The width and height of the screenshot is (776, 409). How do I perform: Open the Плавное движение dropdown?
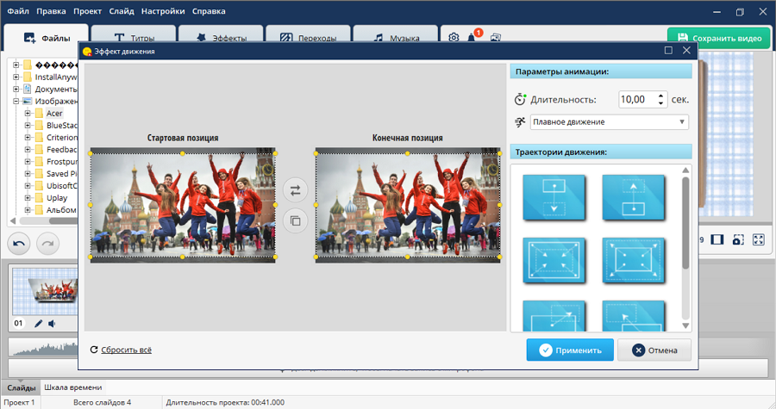click(x=609, y=122)
